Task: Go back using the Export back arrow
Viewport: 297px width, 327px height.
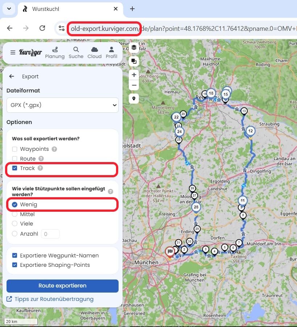Action: tap(12, 76)
